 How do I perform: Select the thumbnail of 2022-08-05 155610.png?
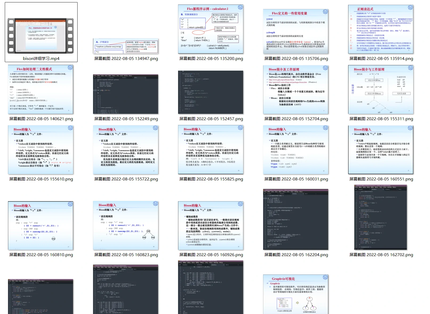[x=41, y=150]
